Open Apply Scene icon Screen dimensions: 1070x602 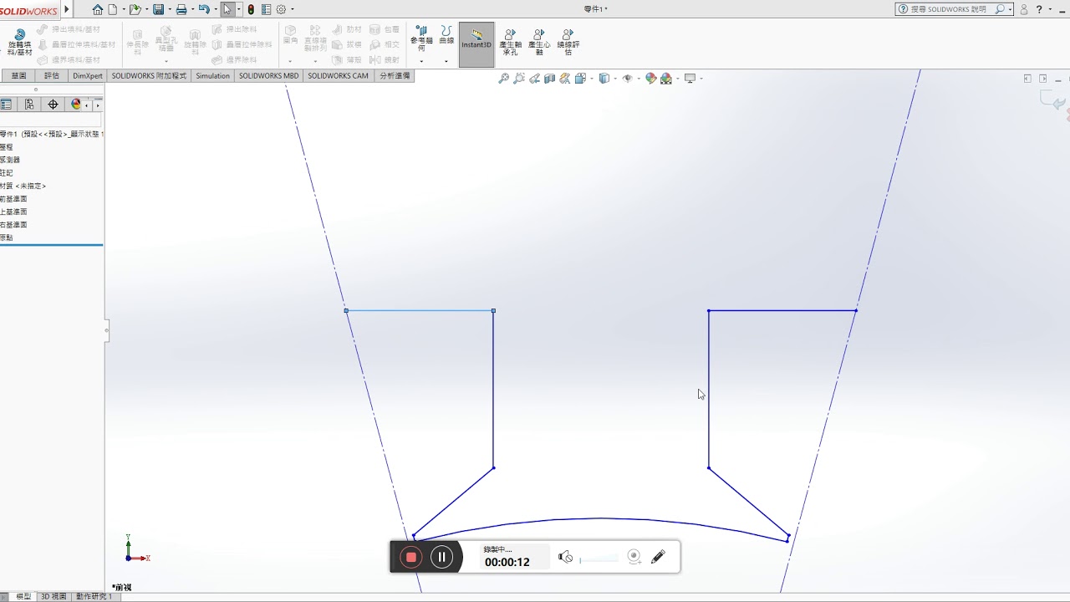[x=666, y=79]
